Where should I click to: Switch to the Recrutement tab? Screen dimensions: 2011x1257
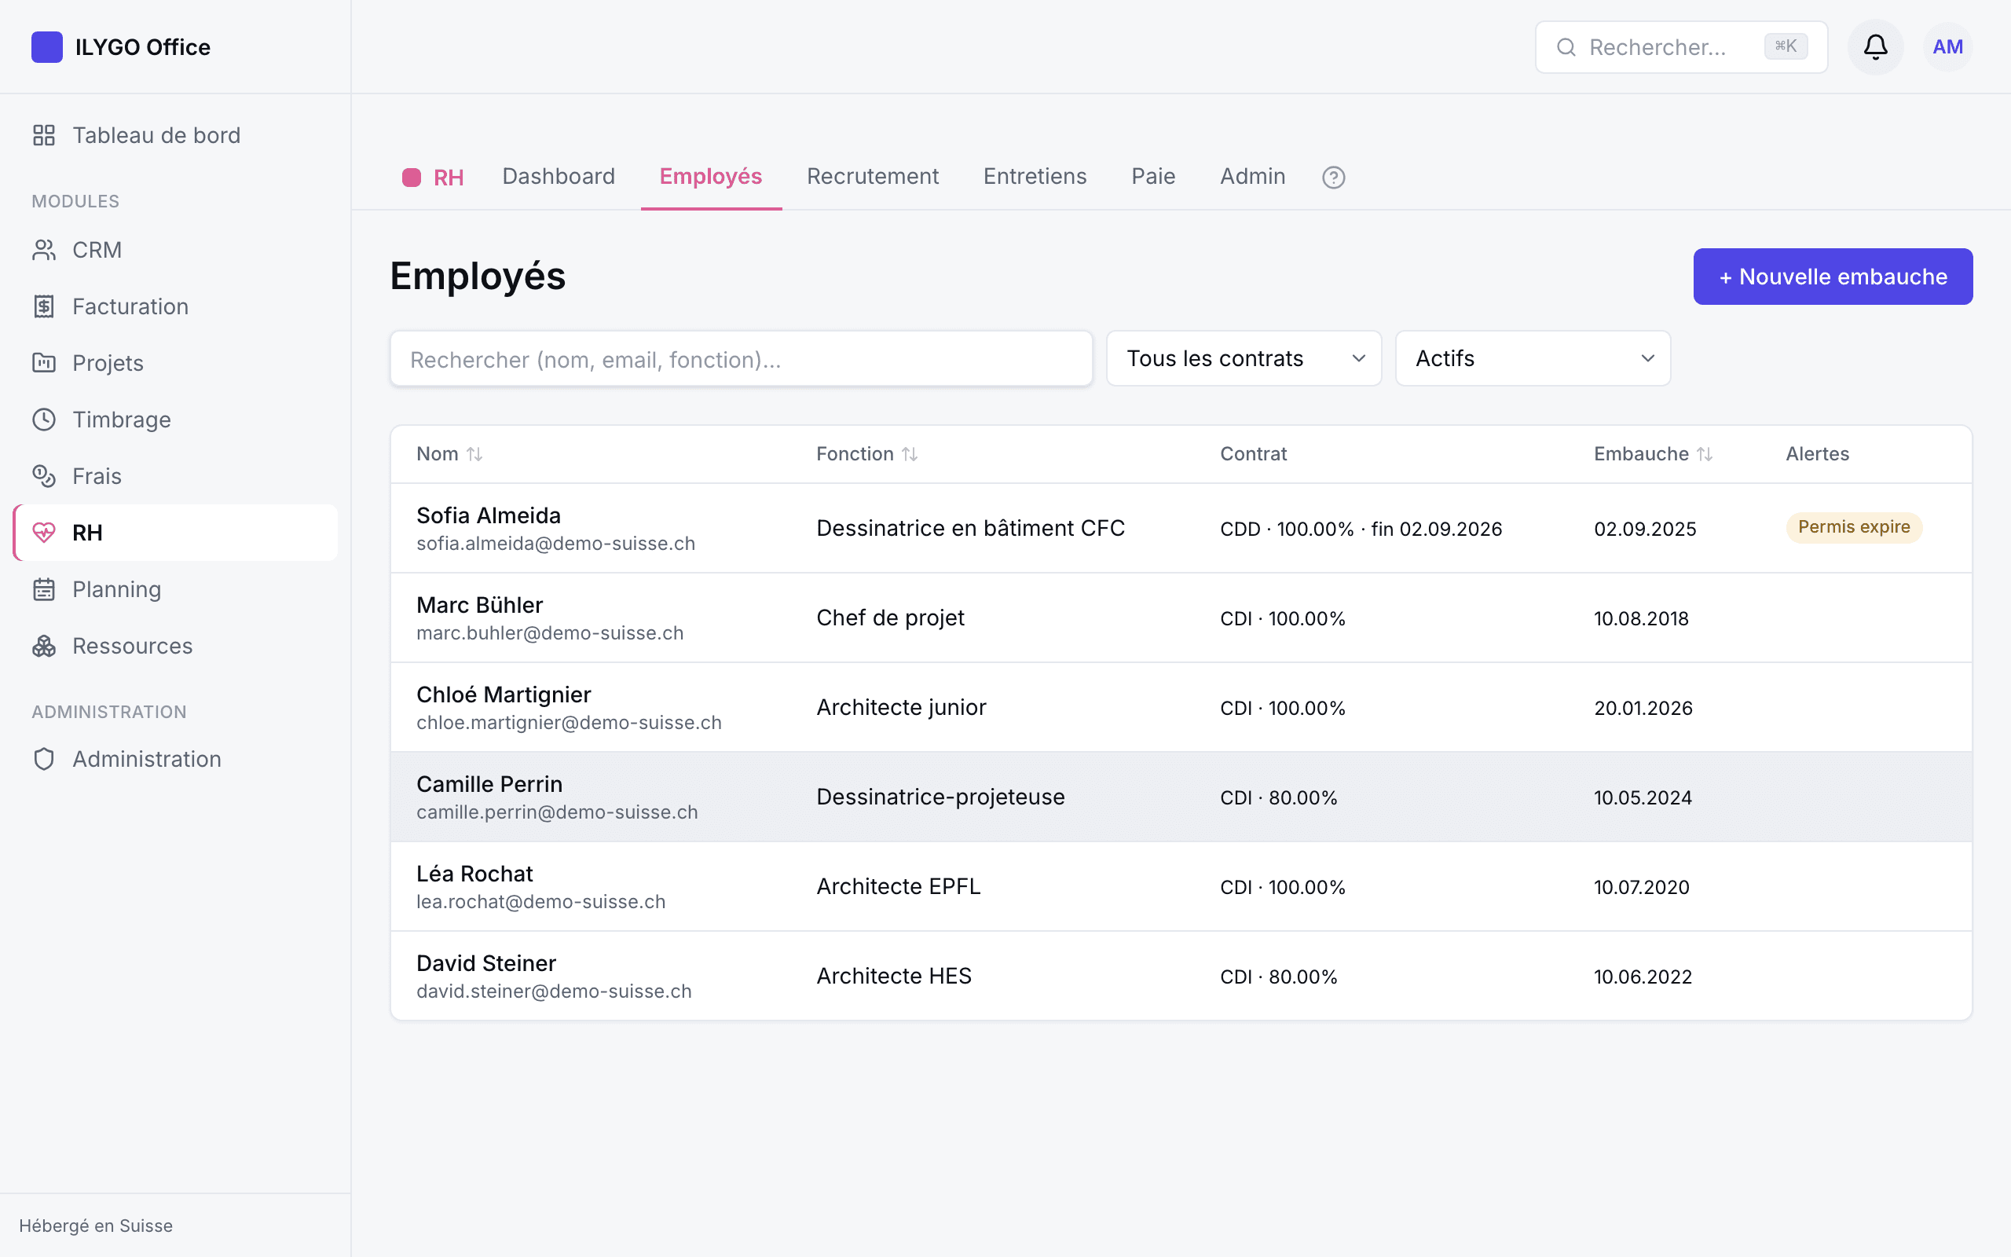coord(873,176)
